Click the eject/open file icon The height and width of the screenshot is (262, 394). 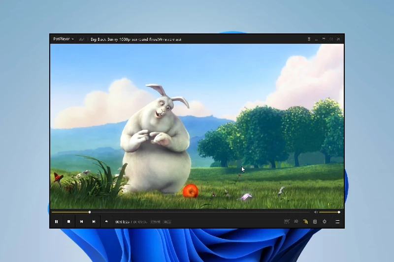pos(106,222)
